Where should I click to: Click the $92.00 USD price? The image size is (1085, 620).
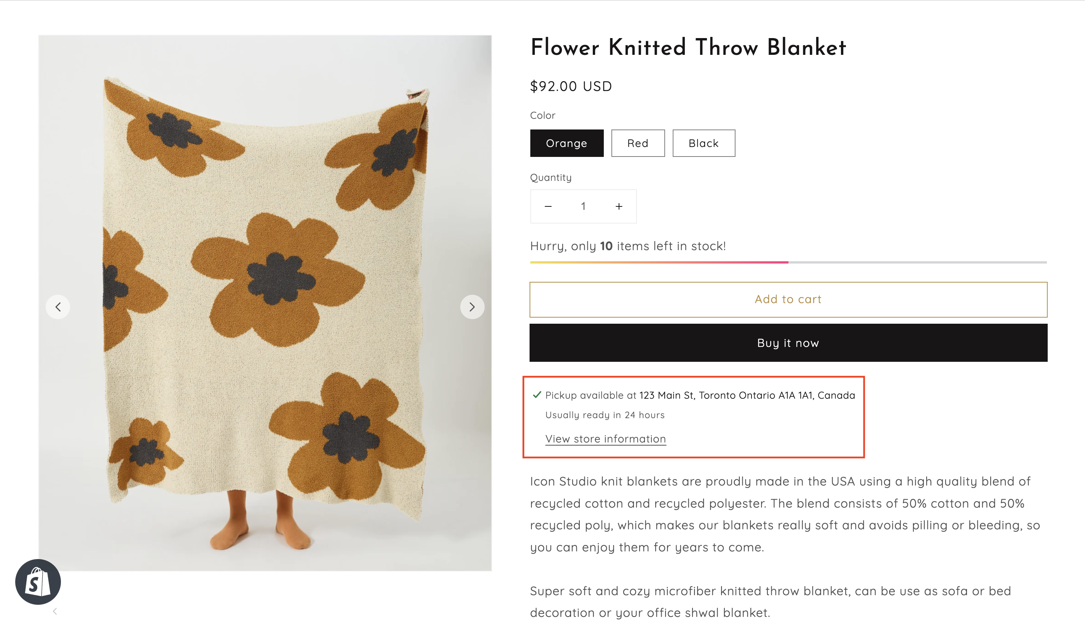click(571, 86)
